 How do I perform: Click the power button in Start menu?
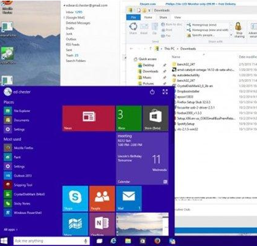tap(152, 92)
